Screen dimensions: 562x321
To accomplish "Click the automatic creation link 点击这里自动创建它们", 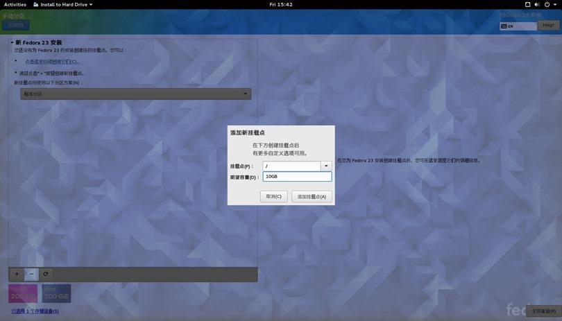I will (52, 62).
